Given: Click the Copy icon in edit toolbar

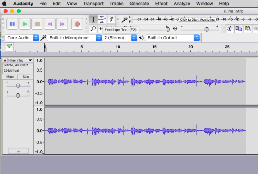Looking at the screenshot, I should [239, 29].
